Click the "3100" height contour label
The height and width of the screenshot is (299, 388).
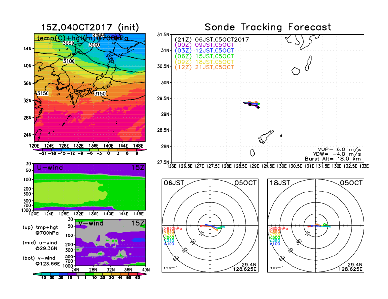69,61
